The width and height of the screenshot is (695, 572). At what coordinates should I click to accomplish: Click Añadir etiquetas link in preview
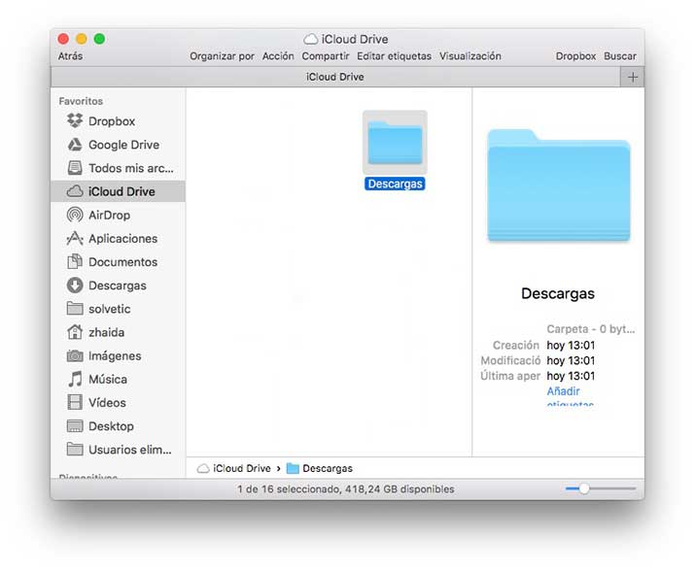570,397
